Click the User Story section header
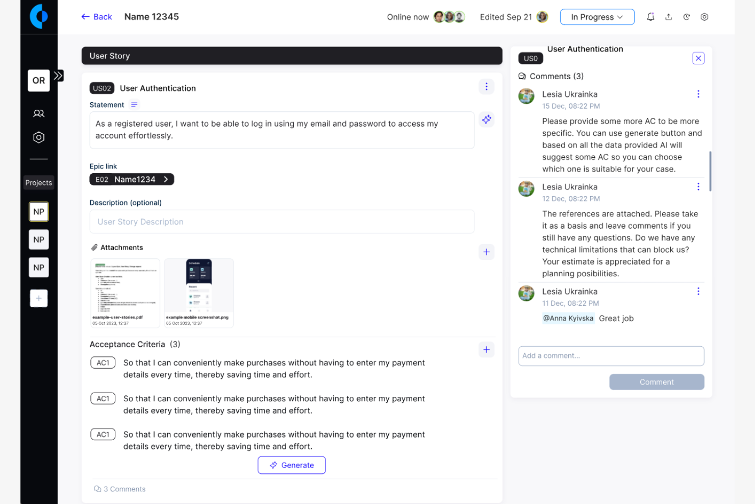Screen dimensions: 755x504 tap(292, 56)
